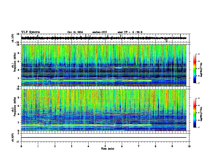Click "-4" on ch.1 color bar scale
The height and width of the screenshot is (164, 213).
tap(198, 61)
